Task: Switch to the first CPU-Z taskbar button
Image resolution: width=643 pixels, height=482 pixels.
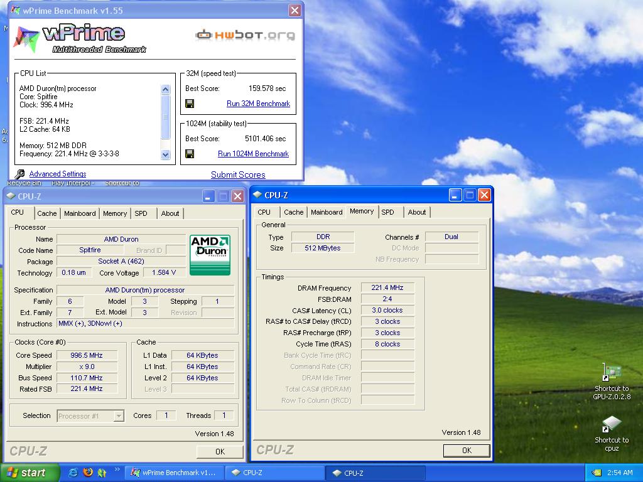Action: tap(275, 473)
